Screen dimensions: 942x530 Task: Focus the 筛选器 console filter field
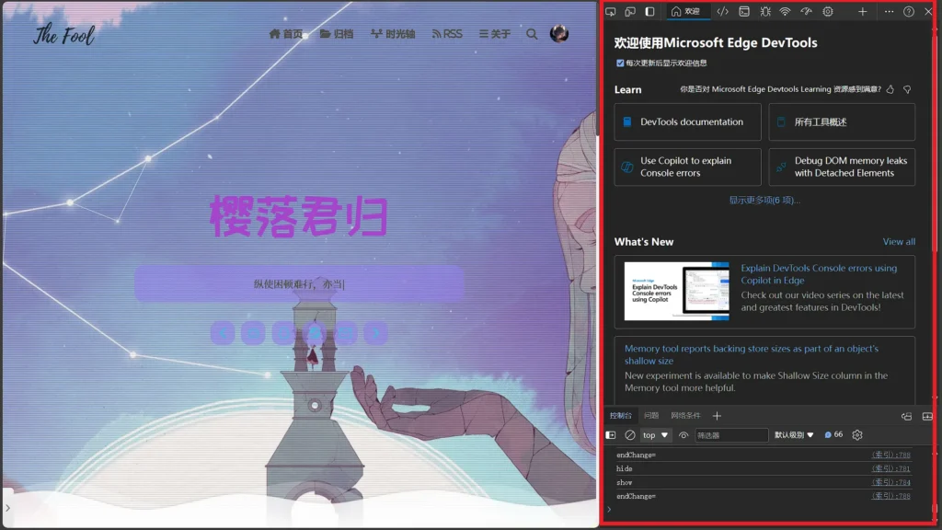click(731, 435)
